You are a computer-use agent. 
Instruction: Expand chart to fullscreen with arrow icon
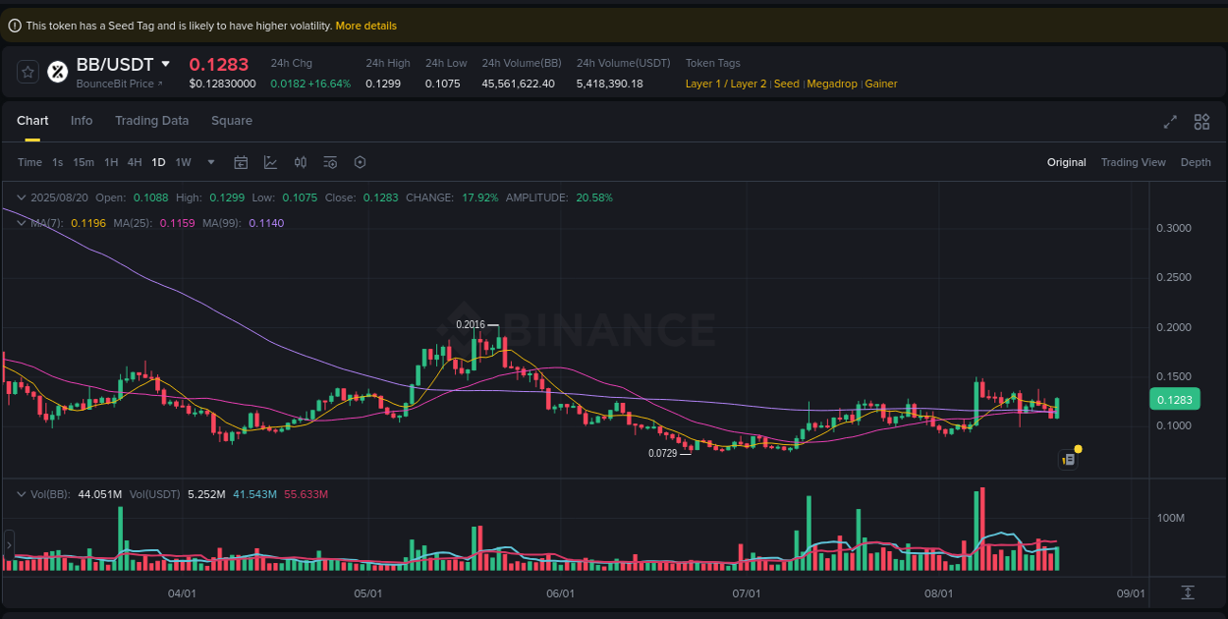click(x=1170, y=122)
